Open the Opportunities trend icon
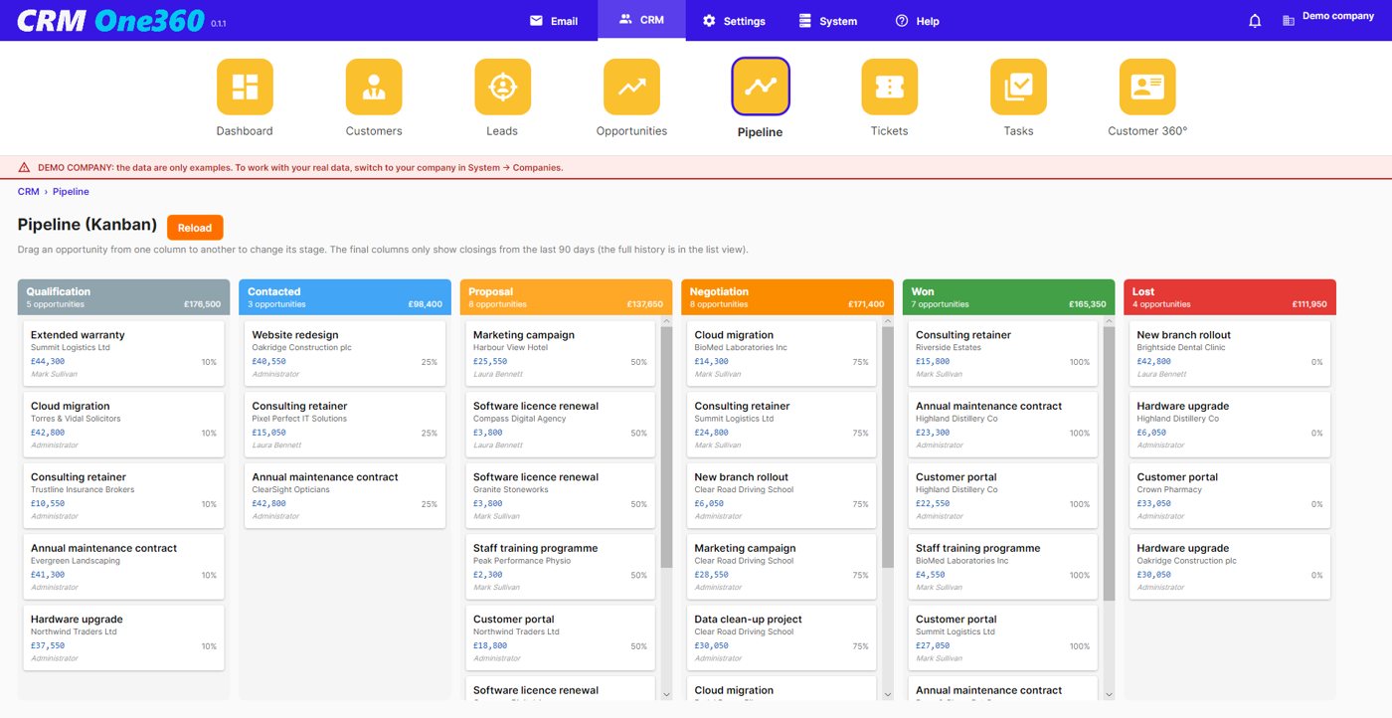The image size is (1392, 718). coord(631,87)
